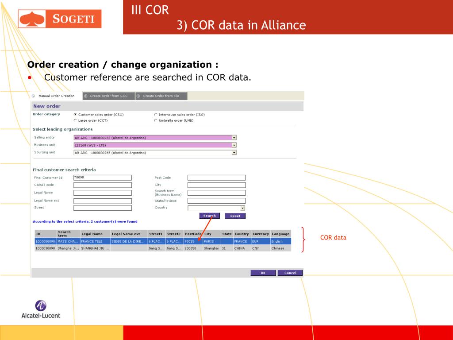Click the Legal Name ext column header
453x340 pixels.
pos(129,234)
